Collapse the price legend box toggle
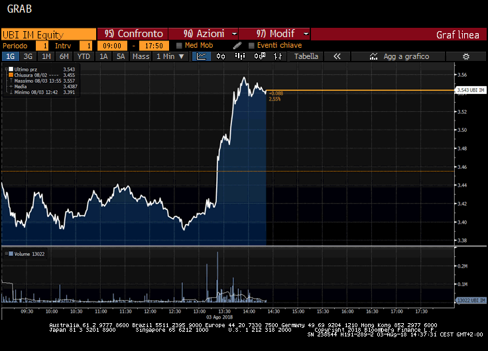 [x=6, y=70]
